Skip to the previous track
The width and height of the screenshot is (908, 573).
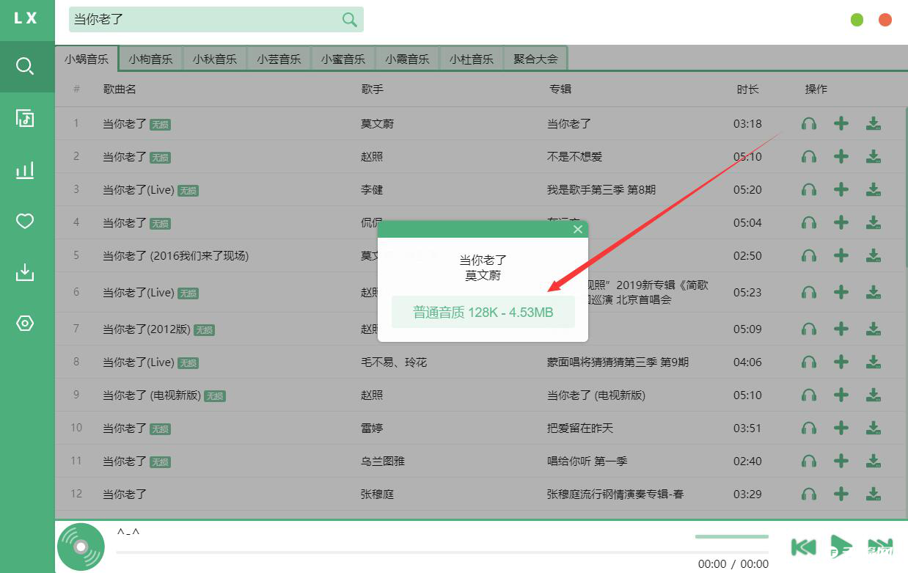click(803, 546)
